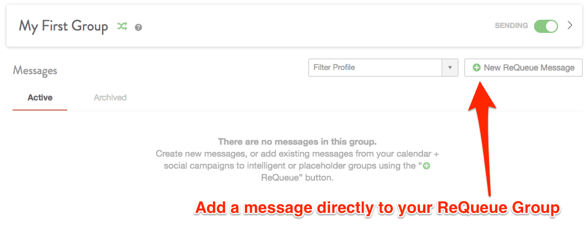
Task: Click the red annotation arrow graphic
Action: (x=484, y=136)
